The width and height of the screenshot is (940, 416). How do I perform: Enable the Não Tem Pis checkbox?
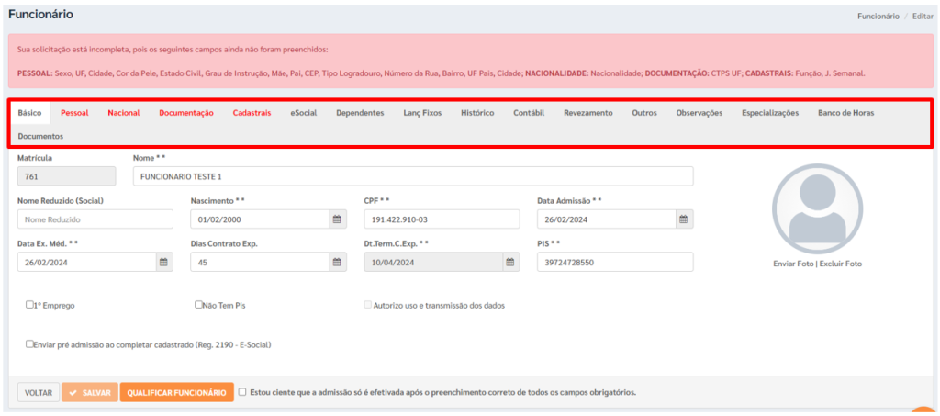point(198,305)
